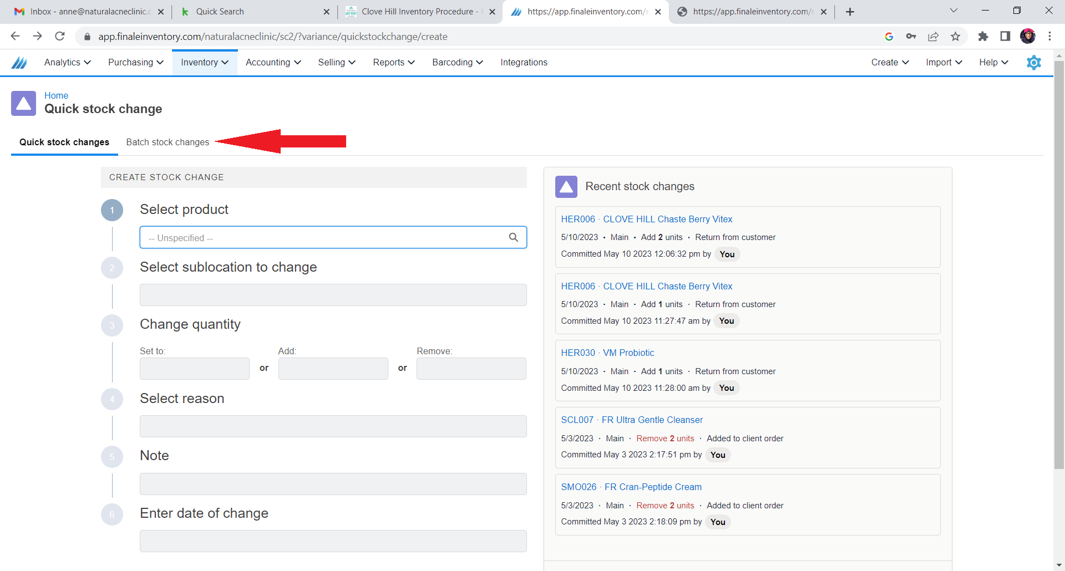Open the Help dropdown
Image resolution: width=1065 pixels, height=571 pixels.
coord(993,63)
